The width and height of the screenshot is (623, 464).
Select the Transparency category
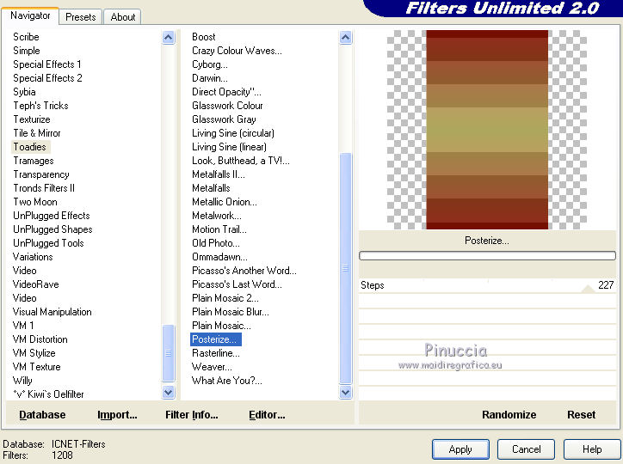coord(41,174)
